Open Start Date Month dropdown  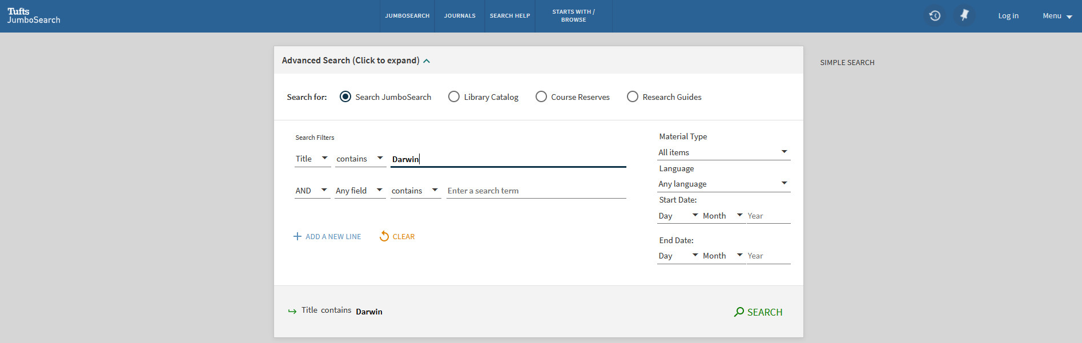coord(723,216)
